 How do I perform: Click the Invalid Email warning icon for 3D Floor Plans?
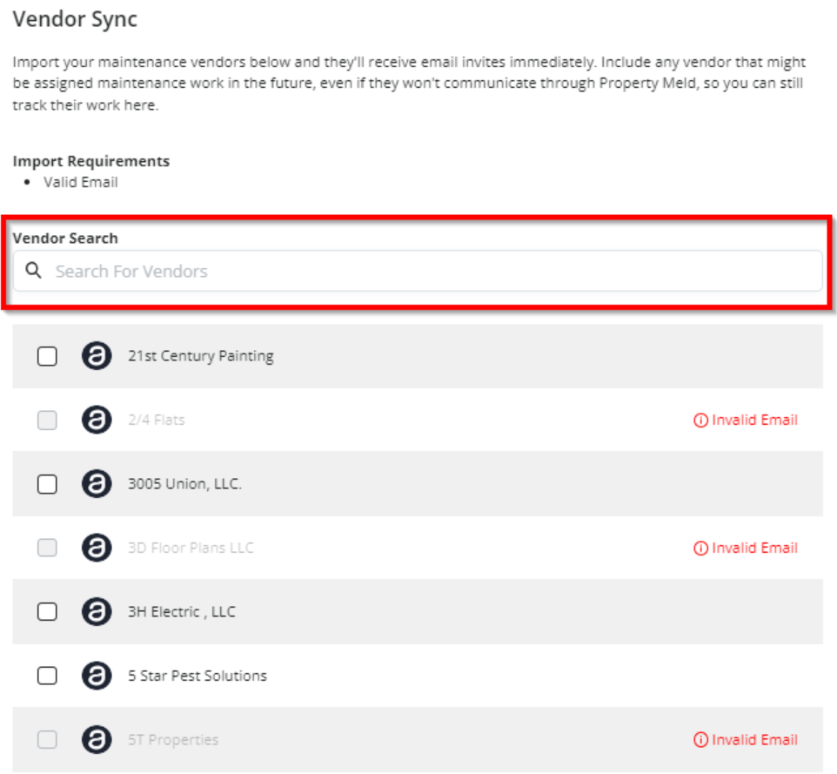[700, 549]
